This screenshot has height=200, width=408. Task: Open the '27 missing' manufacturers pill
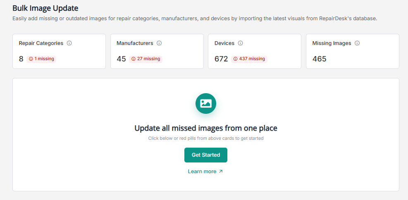[x=146, y=59]
